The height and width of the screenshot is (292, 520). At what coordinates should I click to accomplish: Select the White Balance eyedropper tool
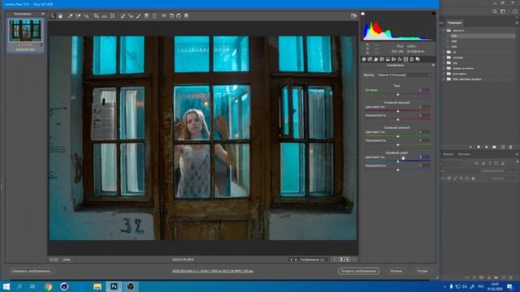point(71,16)
